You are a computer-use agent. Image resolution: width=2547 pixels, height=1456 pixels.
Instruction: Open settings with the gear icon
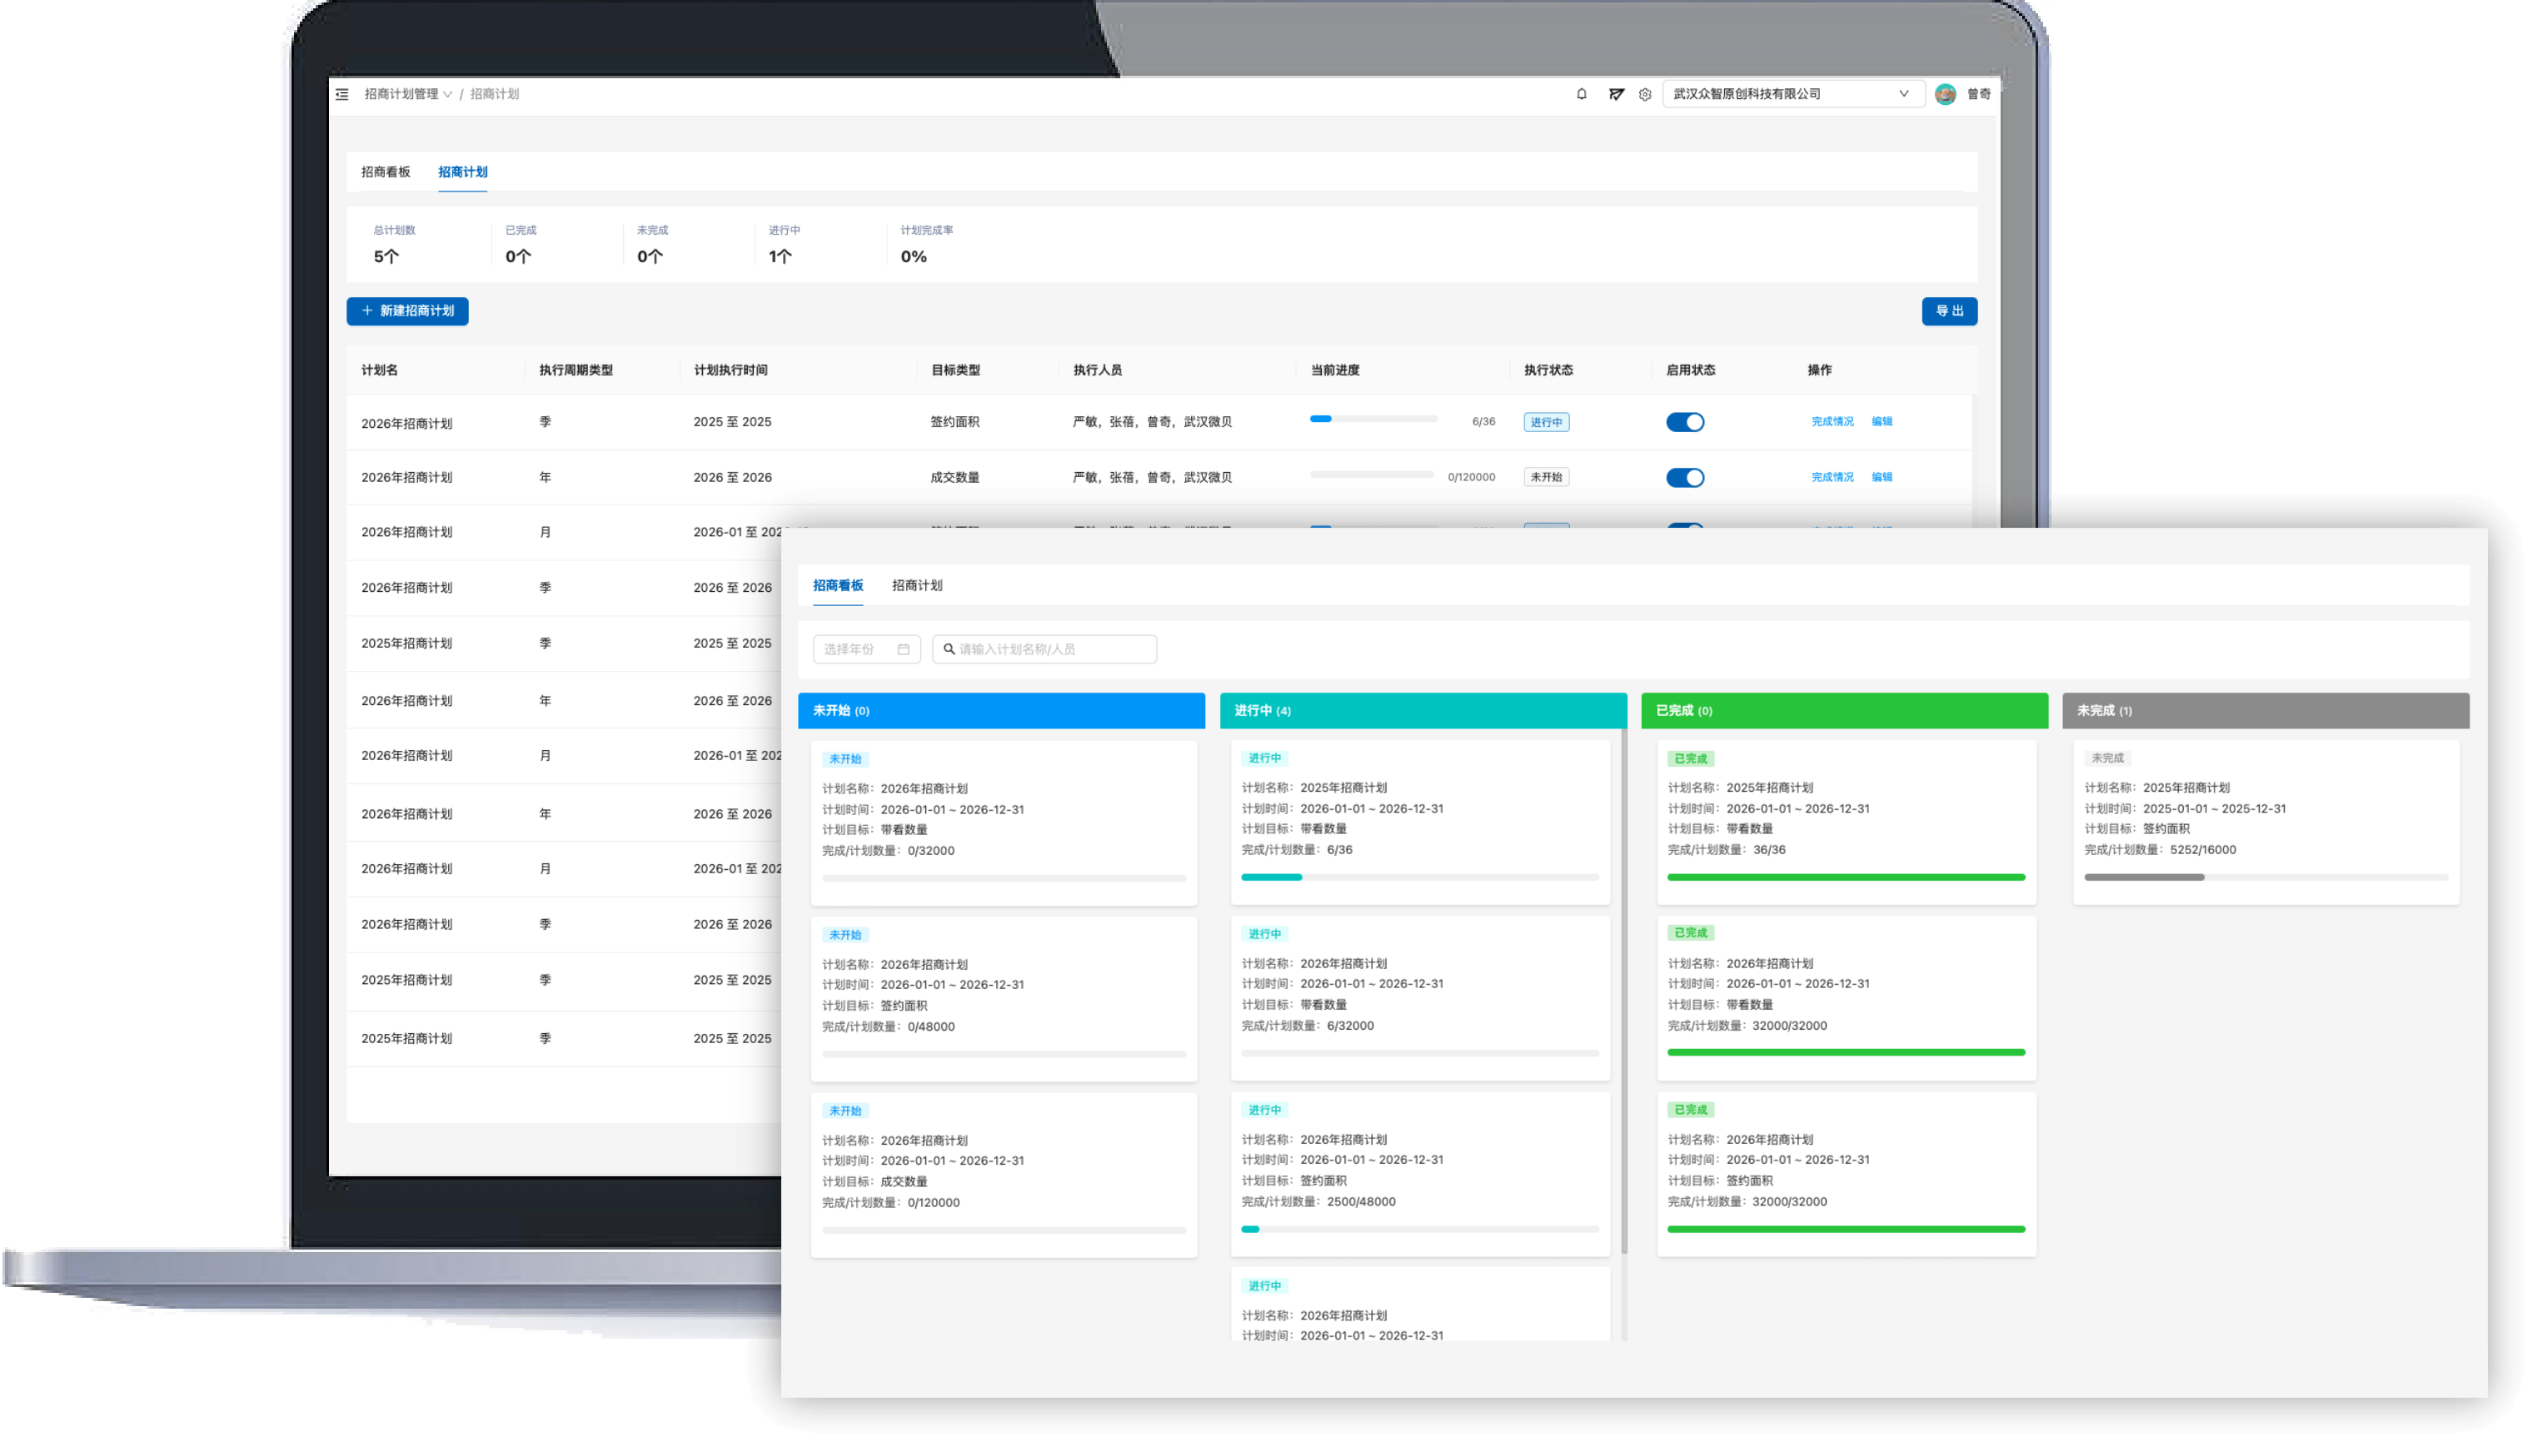point(1646,94)
